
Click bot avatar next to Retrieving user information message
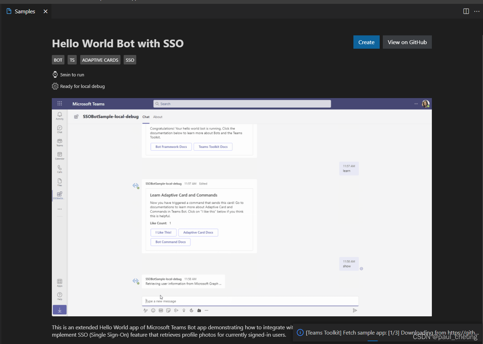click(x=136, y=281)
